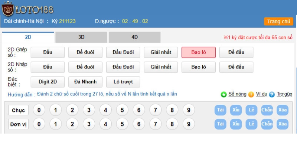297x148 pixels.
Task: Toggle number 5 in the Chục row
Action: (122, 110)
